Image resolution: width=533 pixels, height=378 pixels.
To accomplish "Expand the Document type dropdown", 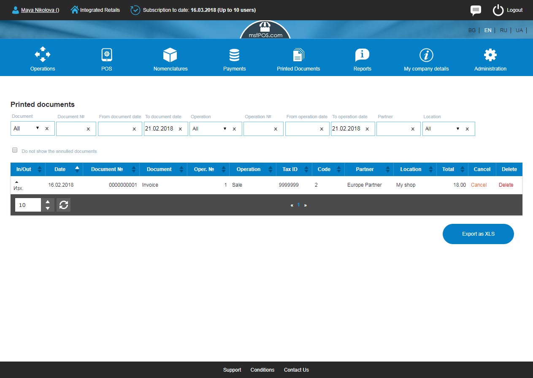I will [26, 128].
